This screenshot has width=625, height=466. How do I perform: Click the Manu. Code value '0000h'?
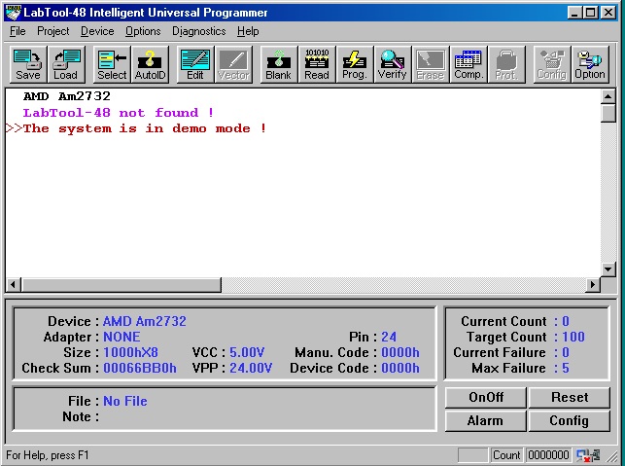click(x=400, y=352)
